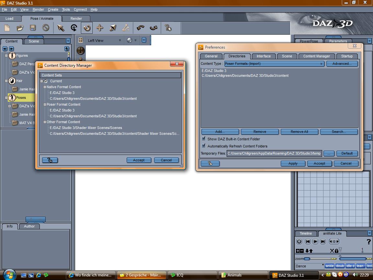The height and width of the screenshot is (280, 373).
Task: Click the Content pane up-folder icon
Action: (67, 49)
